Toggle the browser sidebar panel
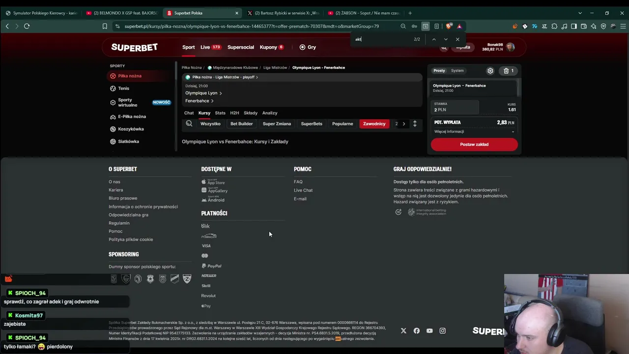 coord(574,26)
